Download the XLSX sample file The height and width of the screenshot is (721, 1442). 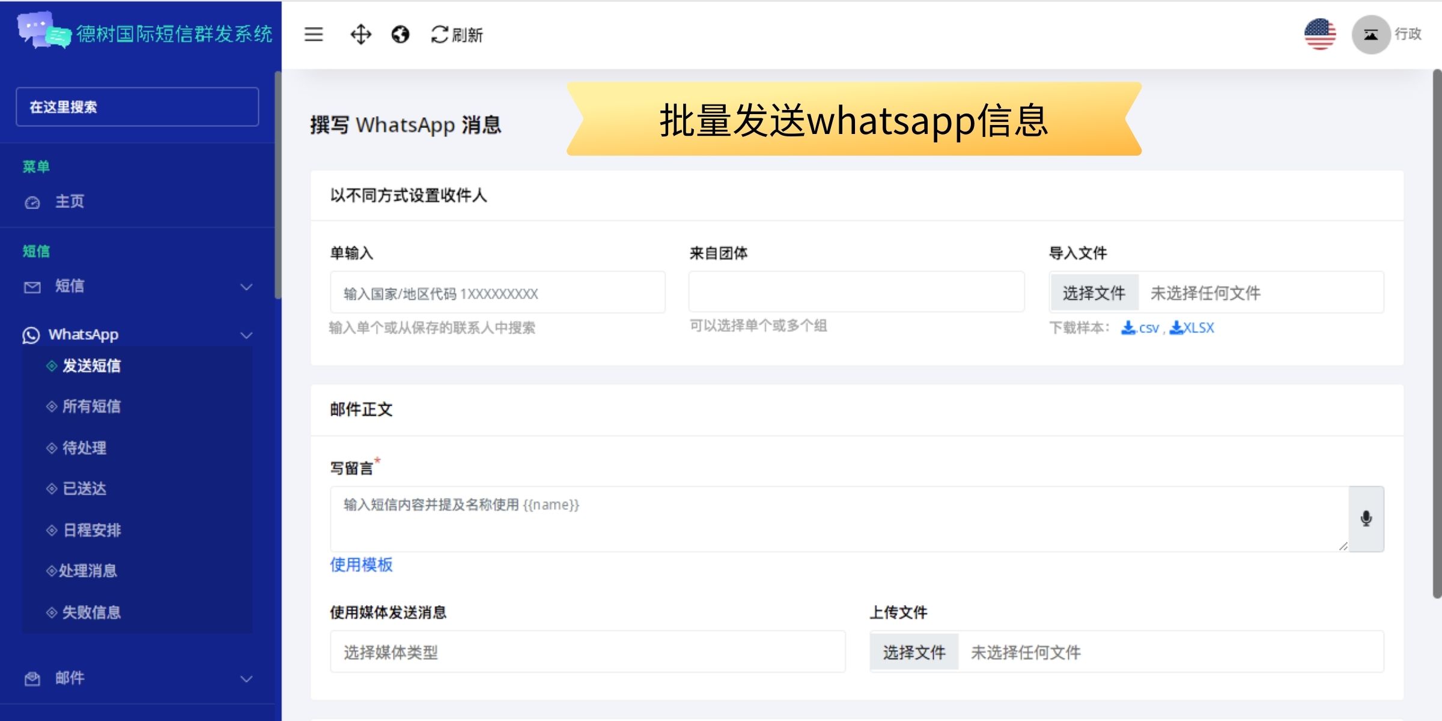point(1193,328)
